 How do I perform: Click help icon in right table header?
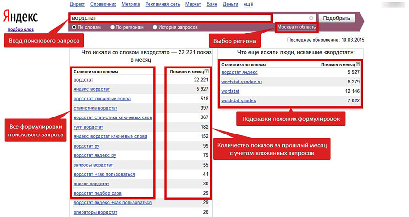point(358,64)
